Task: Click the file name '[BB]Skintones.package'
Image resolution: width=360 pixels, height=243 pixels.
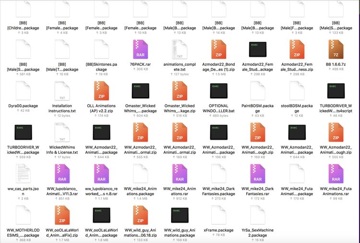Action: click(101, 67)
